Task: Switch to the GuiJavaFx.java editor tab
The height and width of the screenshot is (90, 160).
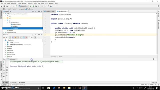Action: point(50,11)
